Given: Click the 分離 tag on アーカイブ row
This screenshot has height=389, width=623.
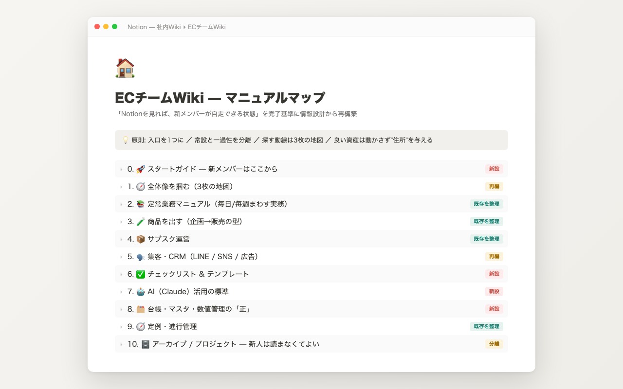Looking at the screenshot, I should tap(494, 344).
